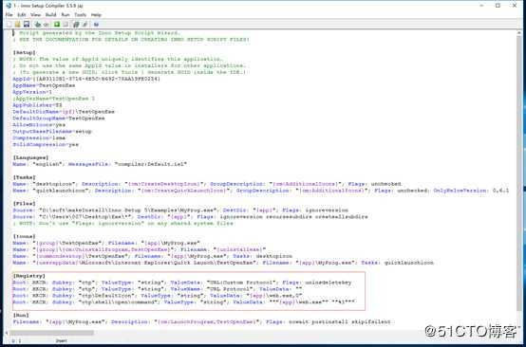Open the Help menu
The height and width of the screenshot is (347, 526).
pos(96,15)
